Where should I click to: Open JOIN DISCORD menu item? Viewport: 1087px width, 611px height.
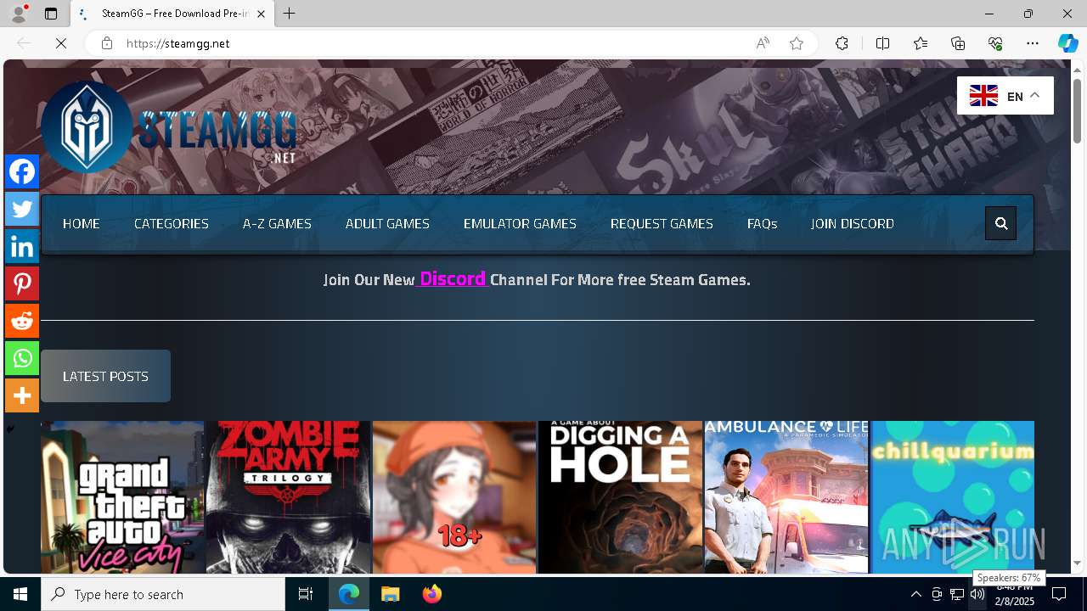(x=852, y=223)
